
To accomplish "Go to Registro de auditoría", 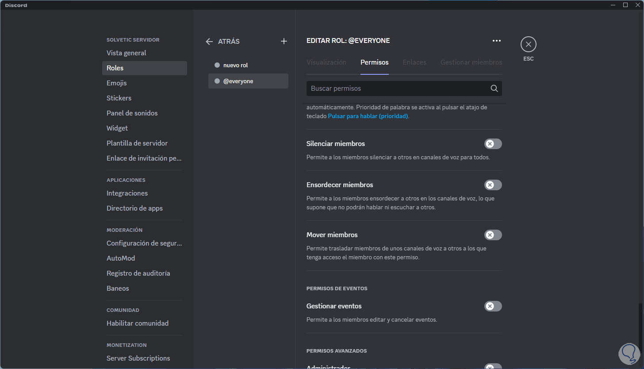I will (138, 273).
